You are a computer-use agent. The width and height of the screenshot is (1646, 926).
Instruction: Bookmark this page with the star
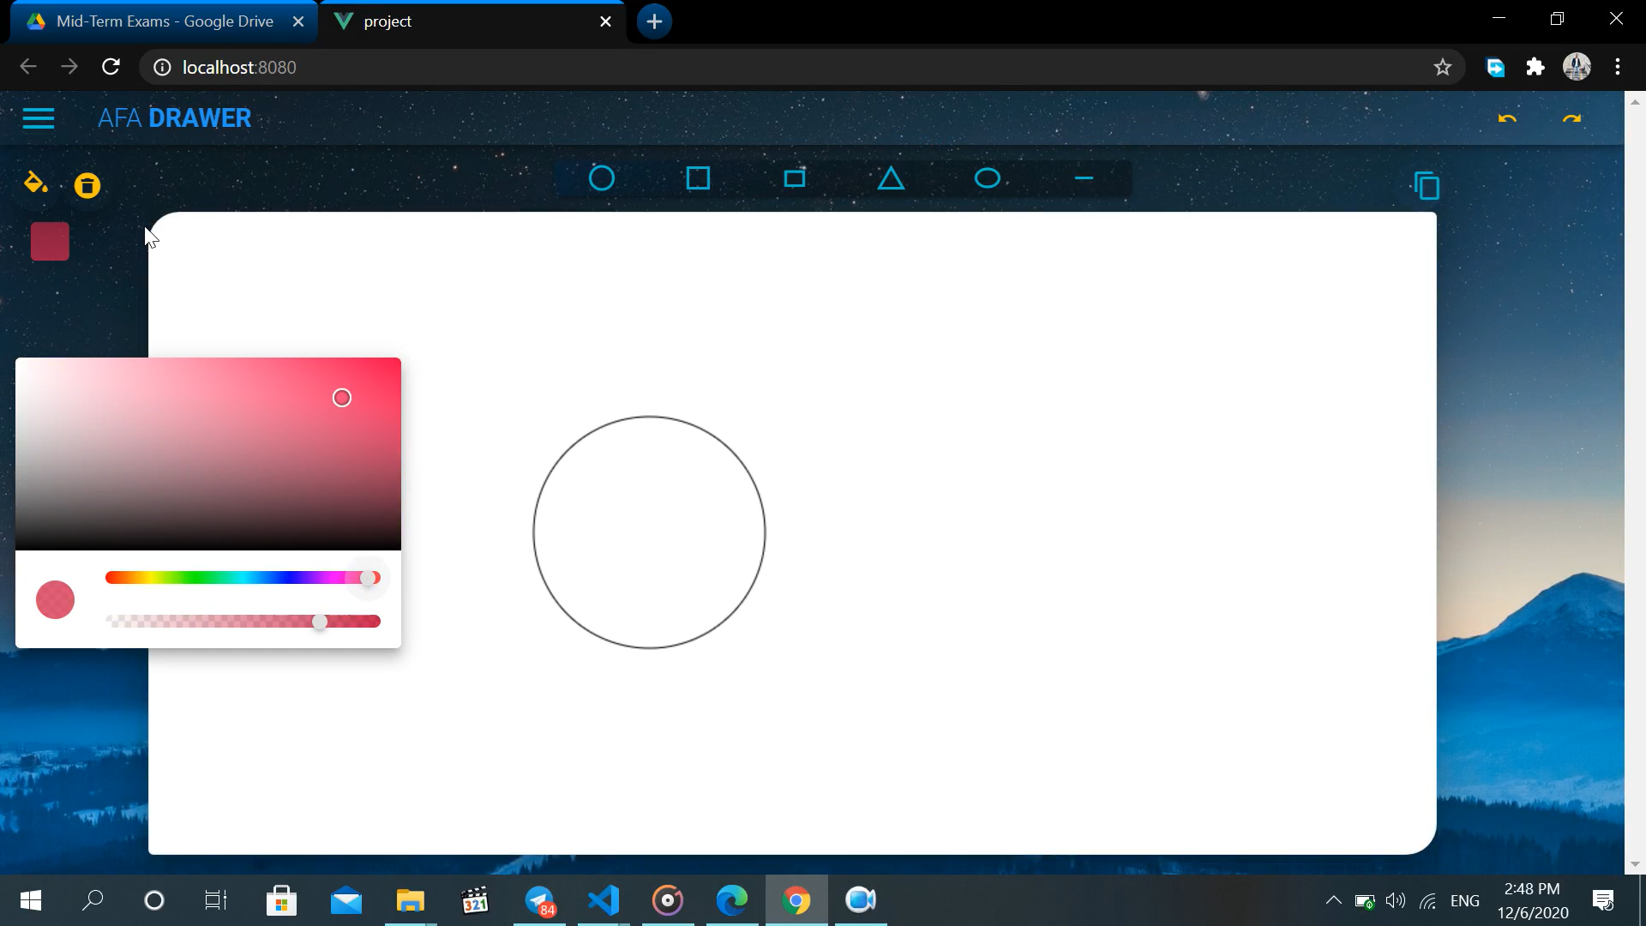pyautogui.click(x=1443, y=67)
